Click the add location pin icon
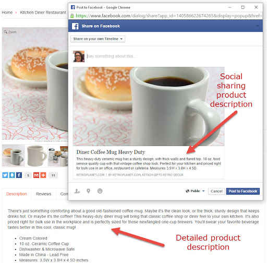This screenshot has width=267, height=263. click(x=89, y=191)
